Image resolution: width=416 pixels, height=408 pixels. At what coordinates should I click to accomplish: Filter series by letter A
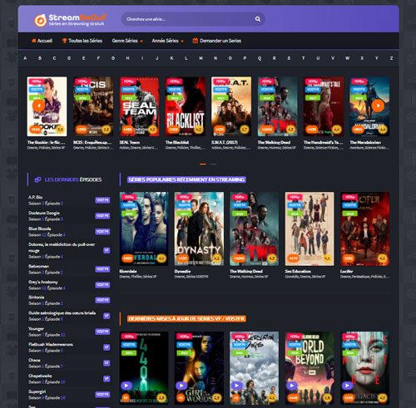(25, 58)
